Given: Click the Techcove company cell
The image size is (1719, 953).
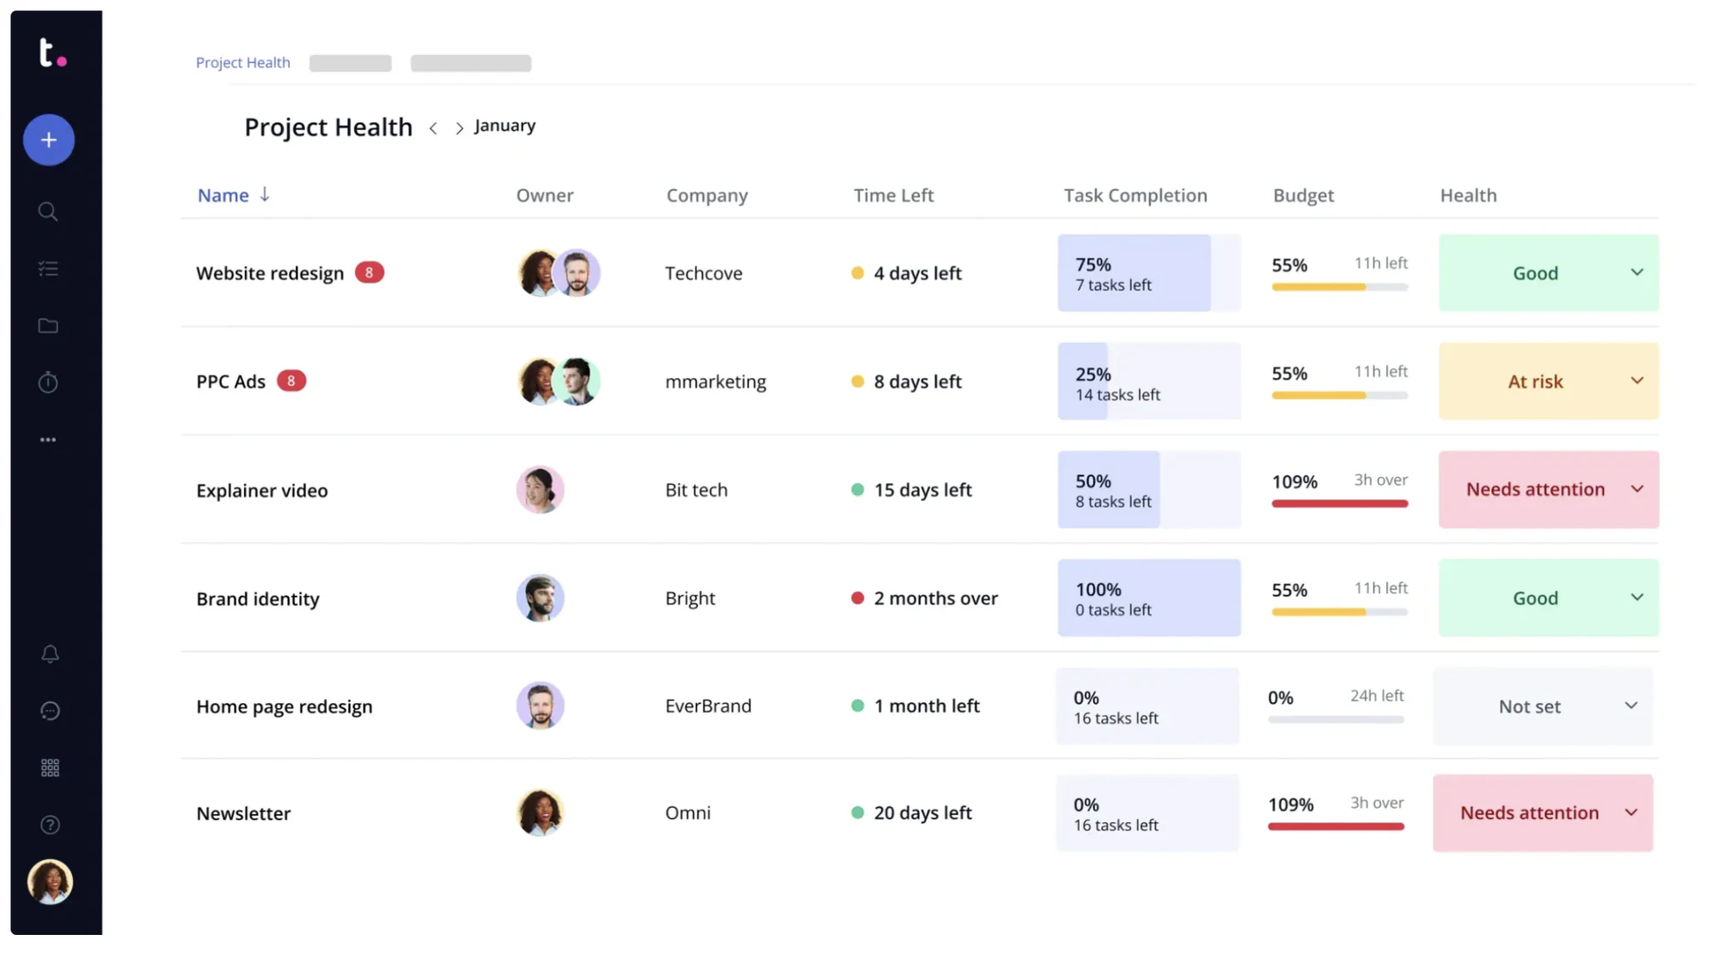Looking at the screenshot, I should click(x=704, y=273).
